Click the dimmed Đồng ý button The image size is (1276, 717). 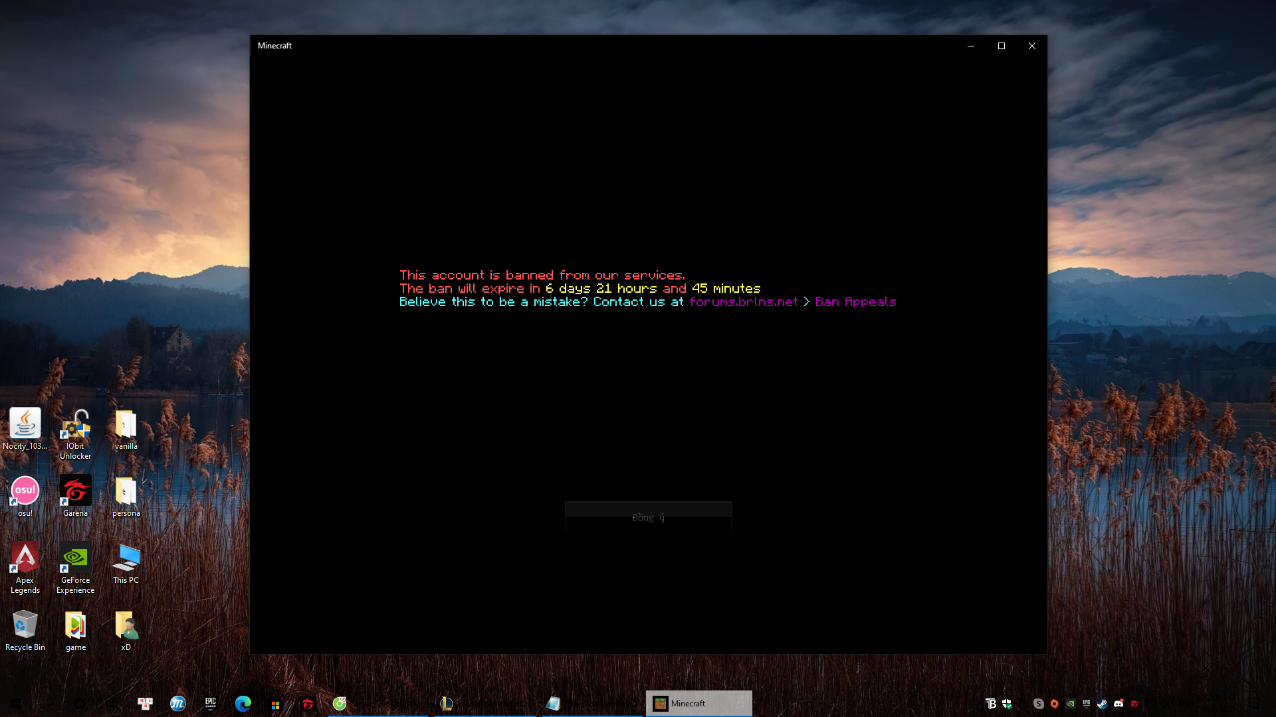pos(648,517)
